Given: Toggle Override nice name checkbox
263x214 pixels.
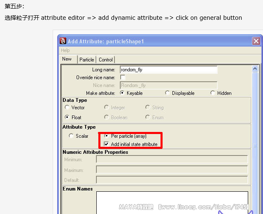Looking at the screenshot, I should (x=123, y=77).
